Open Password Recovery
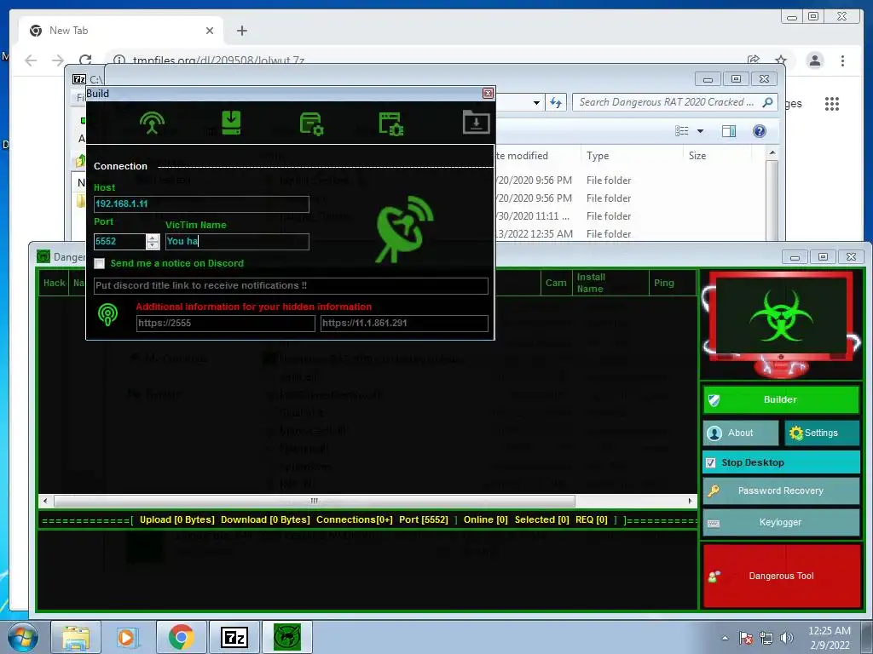 781,490
